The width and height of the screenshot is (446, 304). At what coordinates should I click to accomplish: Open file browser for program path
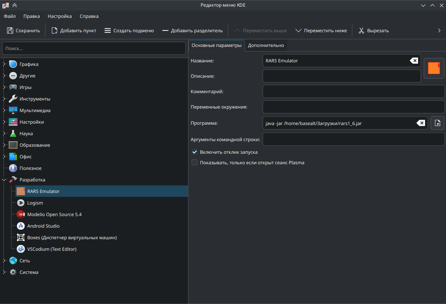coord(438,123)
